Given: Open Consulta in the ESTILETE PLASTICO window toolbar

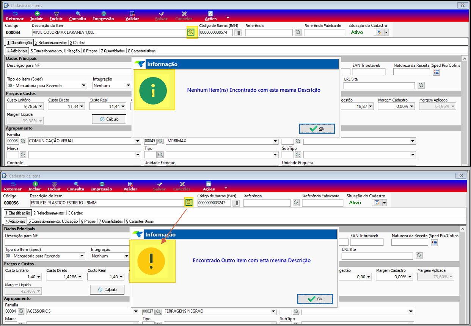Looking at the screenshot, I should tap(75, 186).
